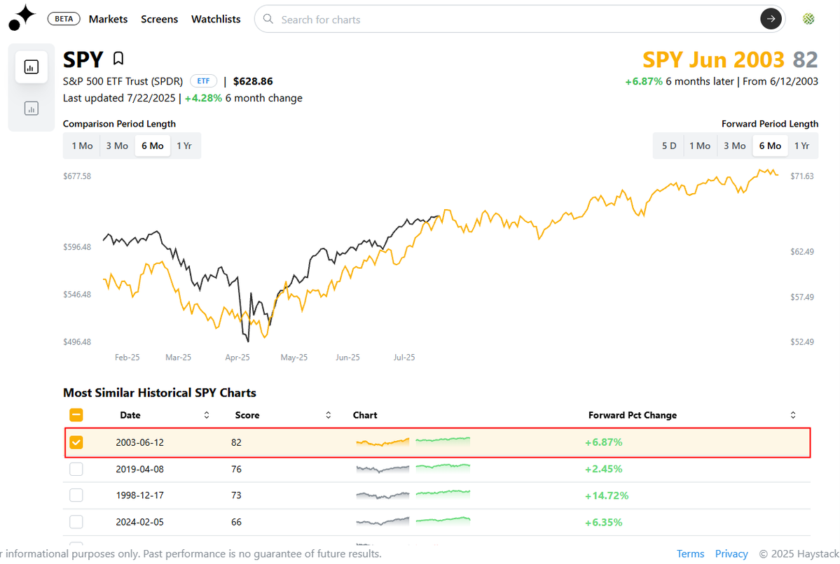Click the 2019-04-08 date cell
840x564 pixels.
[x=140, y=469]
